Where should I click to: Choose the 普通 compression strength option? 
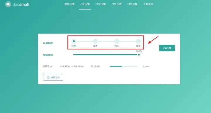[95, 41]
